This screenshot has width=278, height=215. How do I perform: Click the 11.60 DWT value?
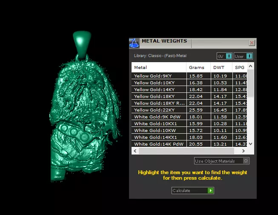click(220, 138)
